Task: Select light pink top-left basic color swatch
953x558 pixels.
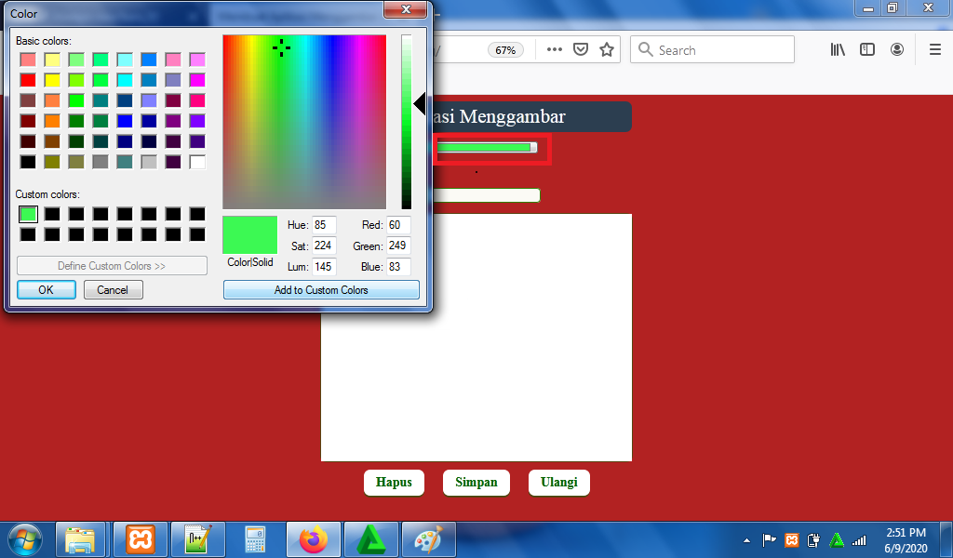Action: [x=28, y=59]
